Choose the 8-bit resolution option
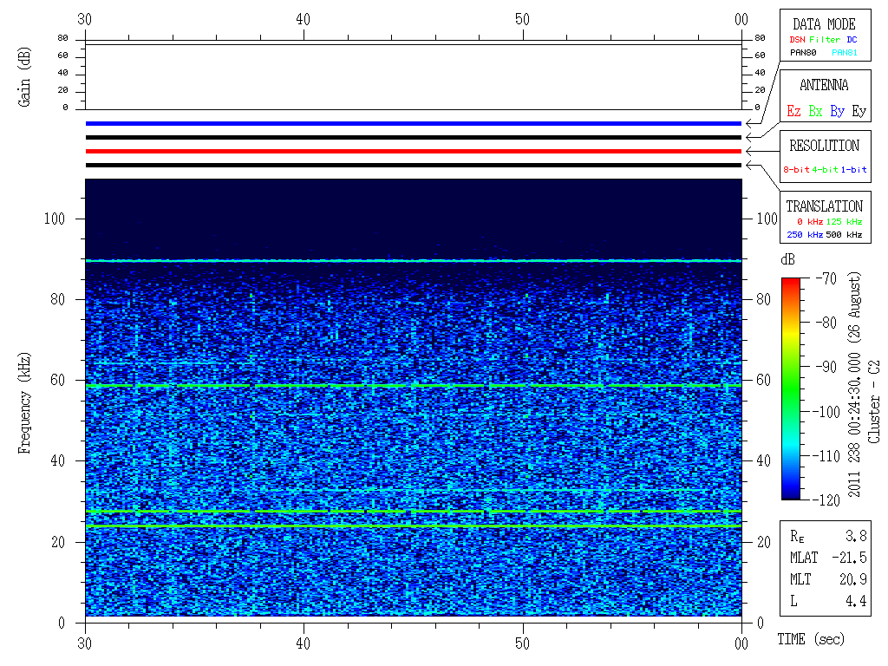The image size is (888, 666). point(796,170)
